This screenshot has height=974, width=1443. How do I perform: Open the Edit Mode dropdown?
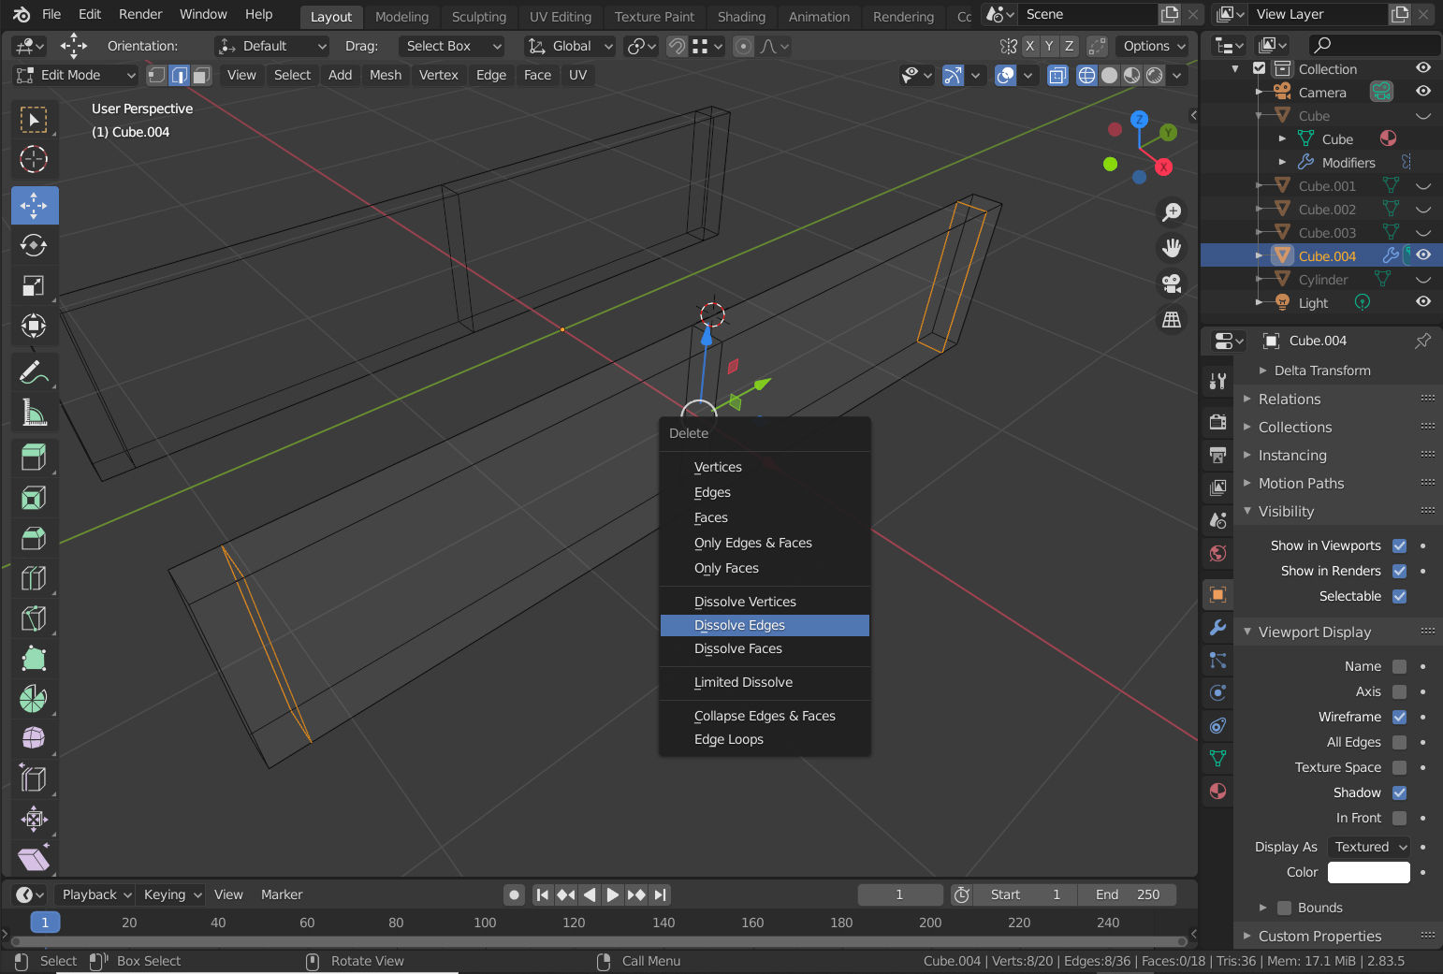pos(75,75)
